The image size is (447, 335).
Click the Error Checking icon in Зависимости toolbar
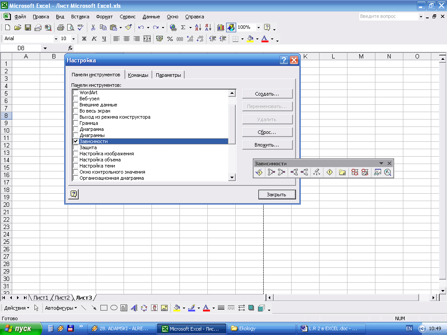tap(259, 172)
